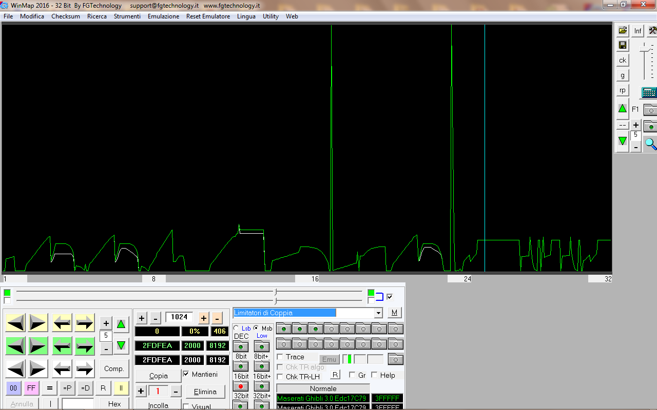Click the Inf info button
Screen dimensions: 657x410
point(637,31)
